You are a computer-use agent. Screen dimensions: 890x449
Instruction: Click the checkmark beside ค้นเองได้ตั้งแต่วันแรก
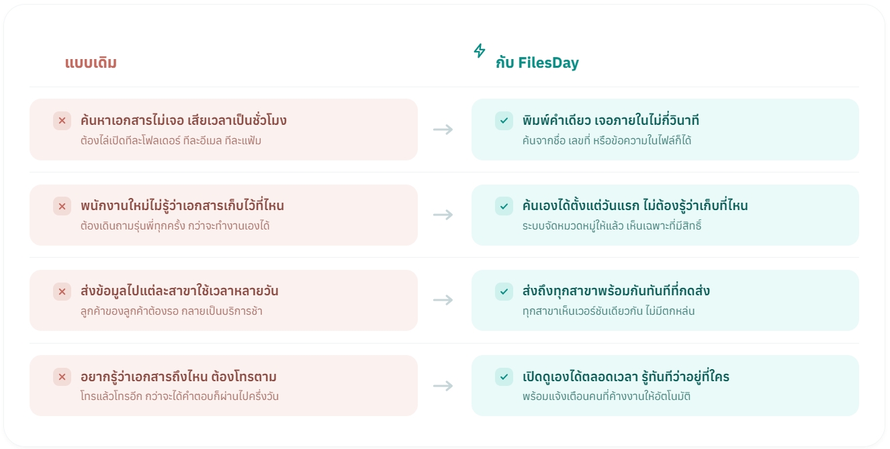pos(504,206)
